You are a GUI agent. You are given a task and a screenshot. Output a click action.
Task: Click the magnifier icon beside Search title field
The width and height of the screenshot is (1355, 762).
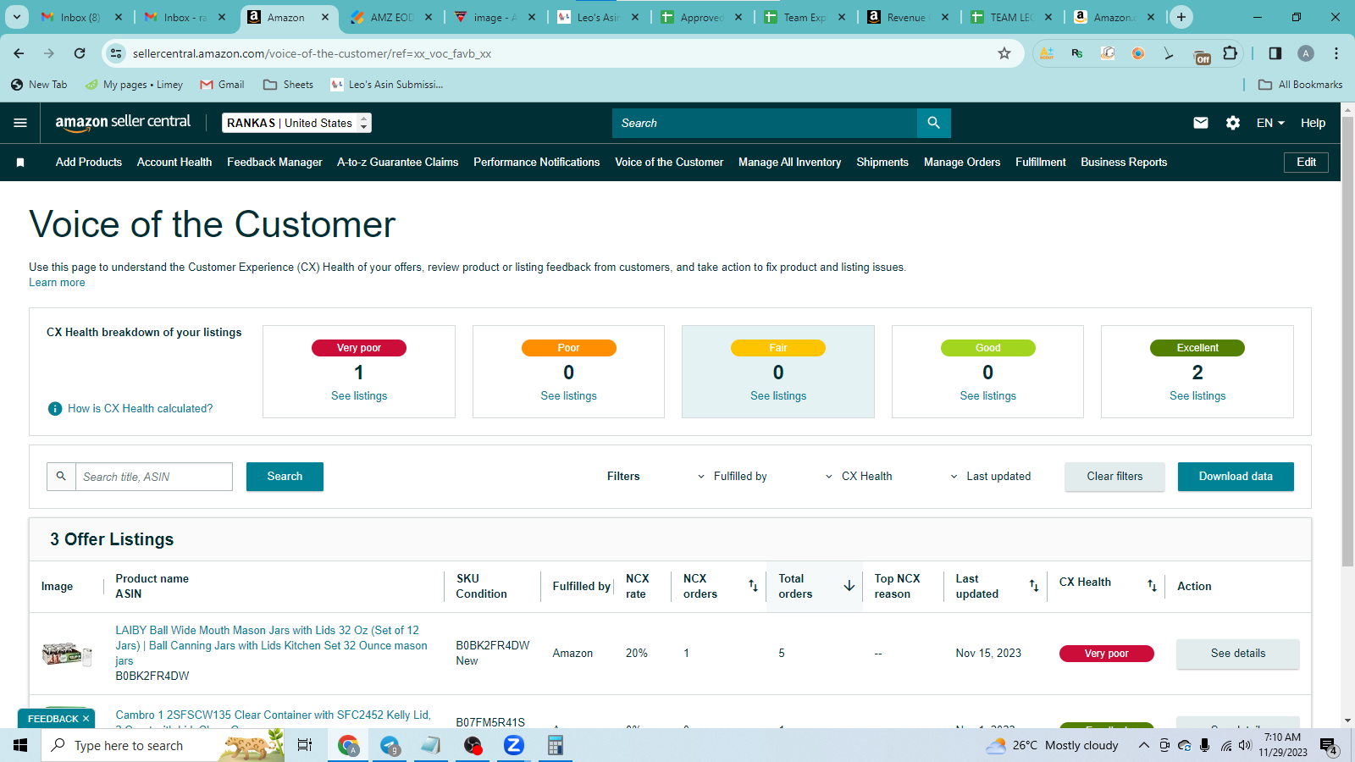[x=61, y=477]
